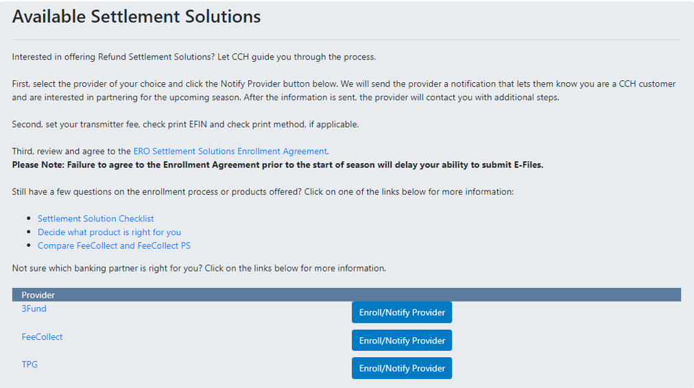Open the ERO Settlement Solutions Enrollment Agreement link

pos(230,151)
